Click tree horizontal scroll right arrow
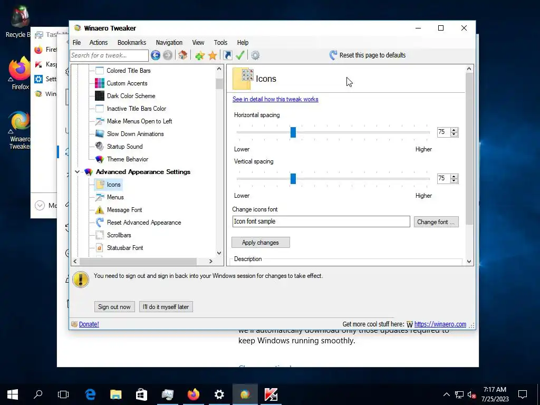 pyautogui.click(x=211, y=262)
